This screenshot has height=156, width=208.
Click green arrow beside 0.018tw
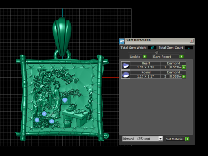click(x=184, y=77)
